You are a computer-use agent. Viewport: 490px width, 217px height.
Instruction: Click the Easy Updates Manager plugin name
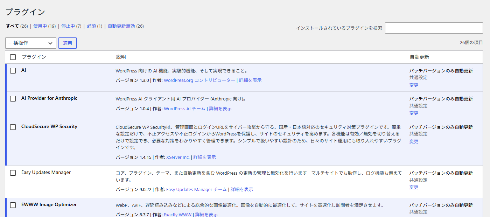(x=46, y=172)
